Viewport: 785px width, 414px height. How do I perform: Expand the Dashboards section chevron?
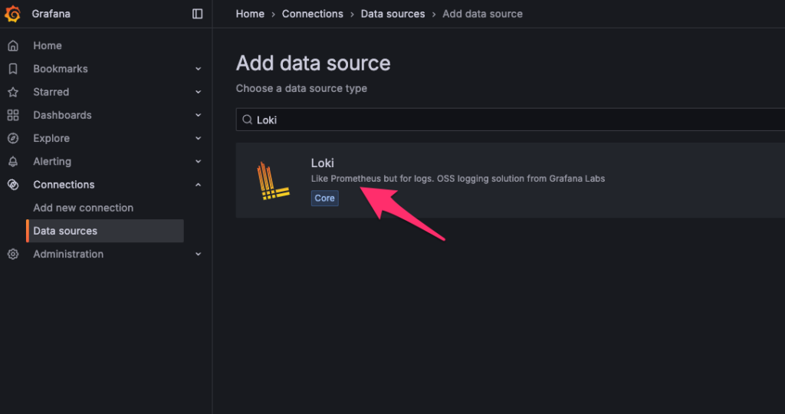(x=199, y=115)
